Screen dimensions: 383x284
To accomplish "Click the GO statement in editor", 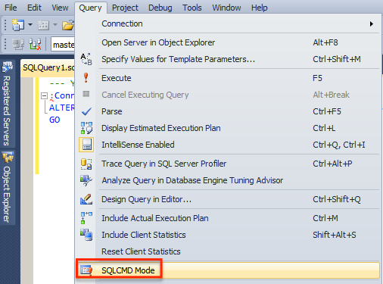I will click(54, 120).
